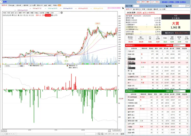Click the arrow right of bottom search field
Screen dimensions: 191x136
tap(97, 134)
